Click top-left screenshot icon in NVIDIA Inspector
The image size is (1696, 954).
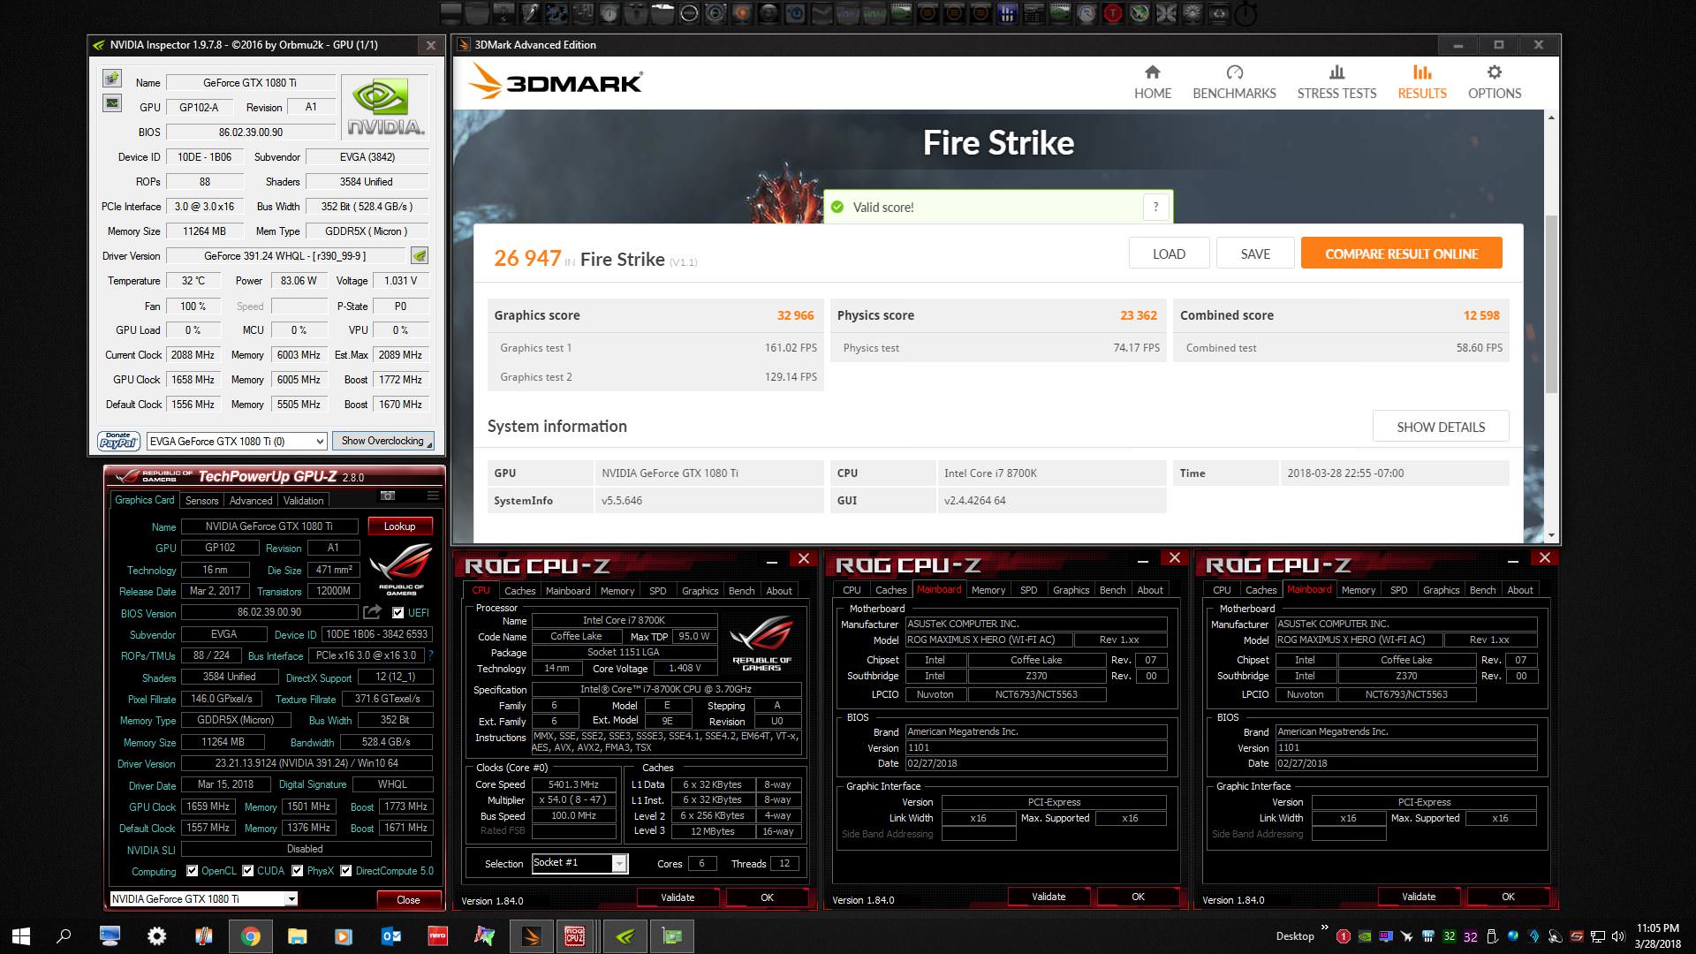point(112,79)
